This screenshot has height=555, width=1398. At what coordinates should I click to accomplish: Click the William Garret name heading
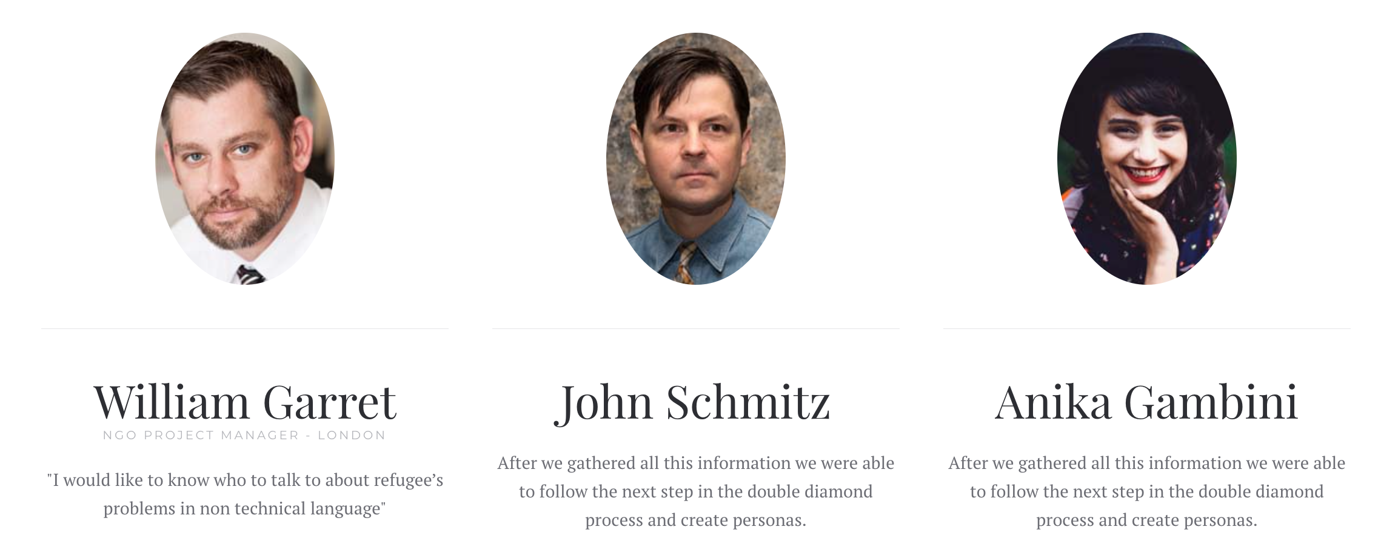tap(245, 402)
